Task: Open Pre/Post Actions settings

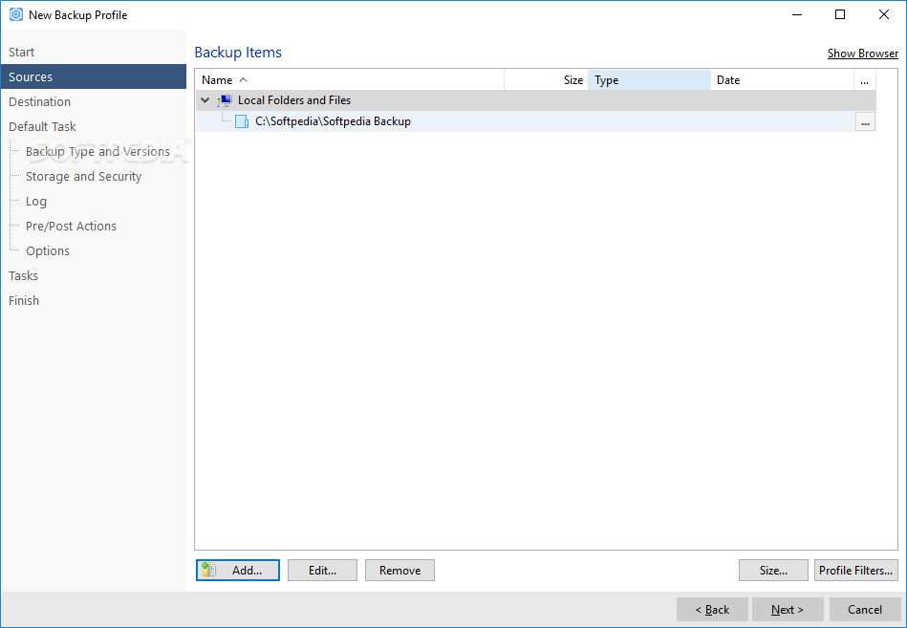Action: coord(71,227)
